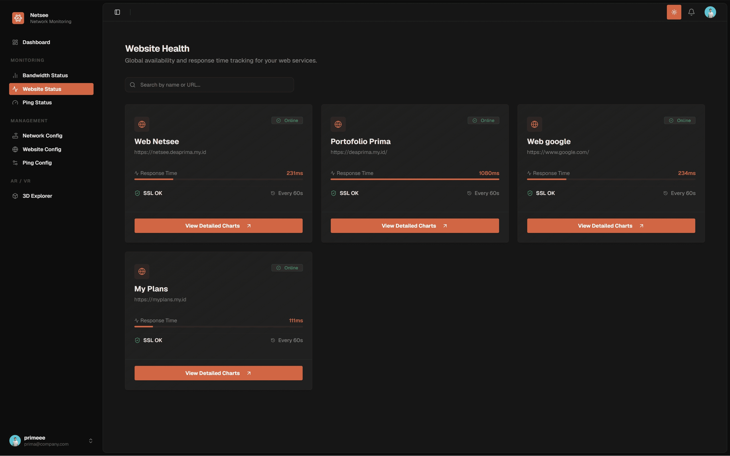Click the globe icon on My Plans card
This screenshot has width=730, height=456.
tap(142, 271)
